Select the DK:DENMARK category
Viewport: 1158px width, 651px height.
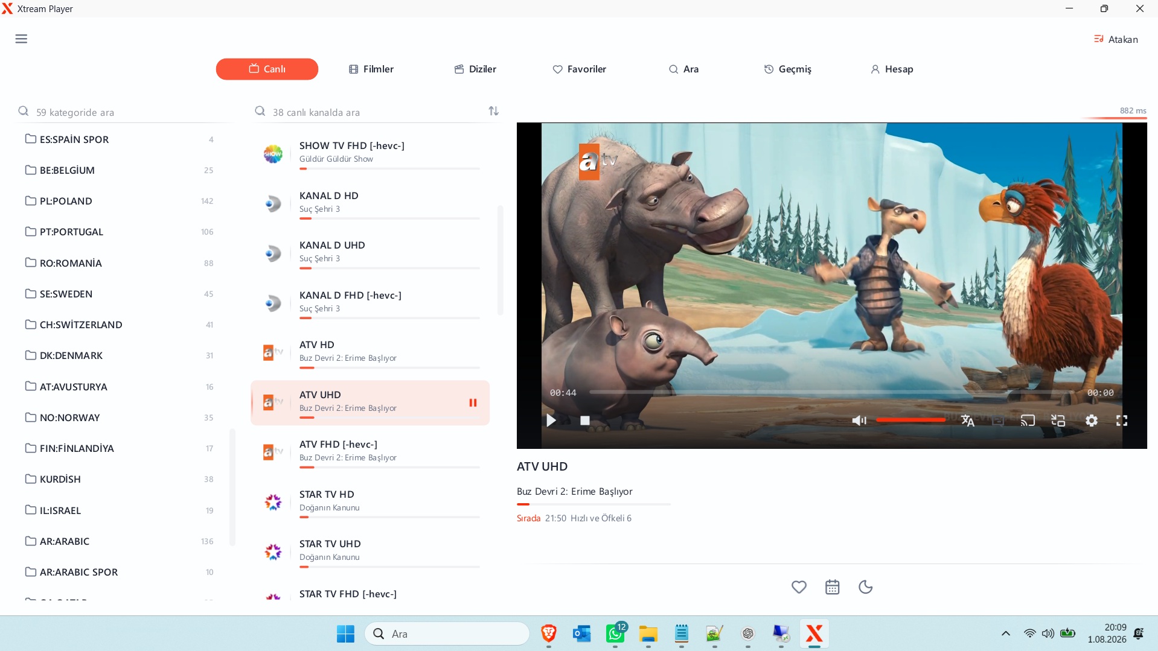pyautogui.click(x=120, y=355)
